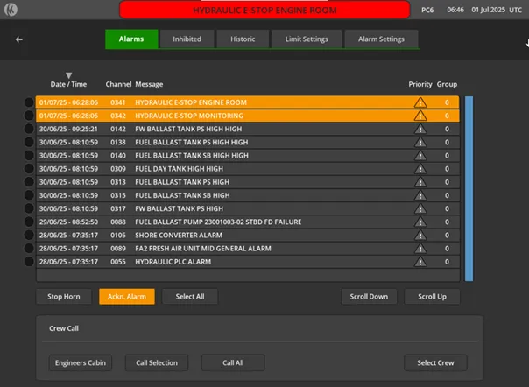Toggle the Date / Time sort arrow
The height and width of the screenshot is (387, 529).
click(69, 75)
